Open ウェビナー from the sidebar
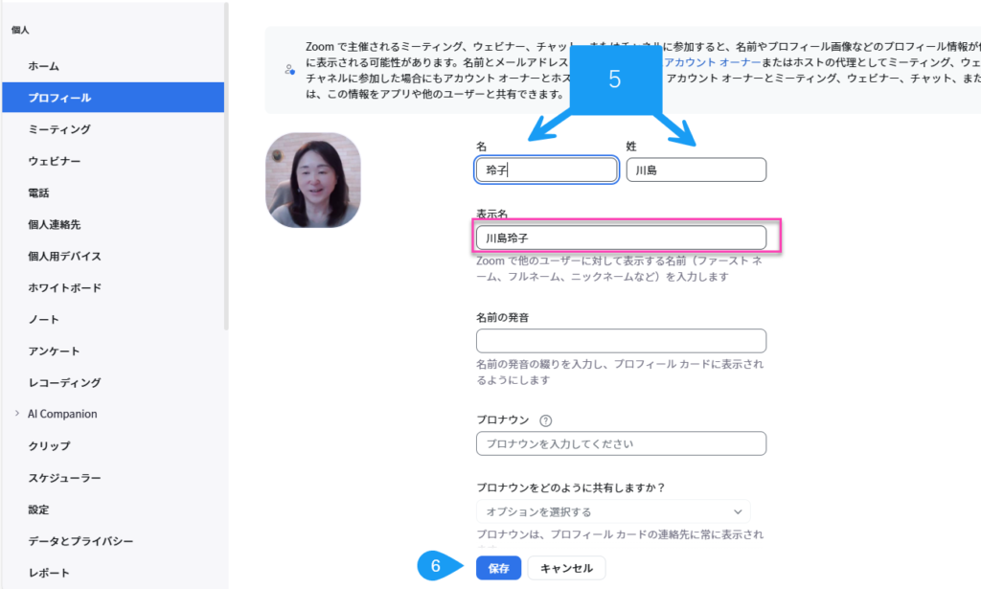 click(55, 161)
